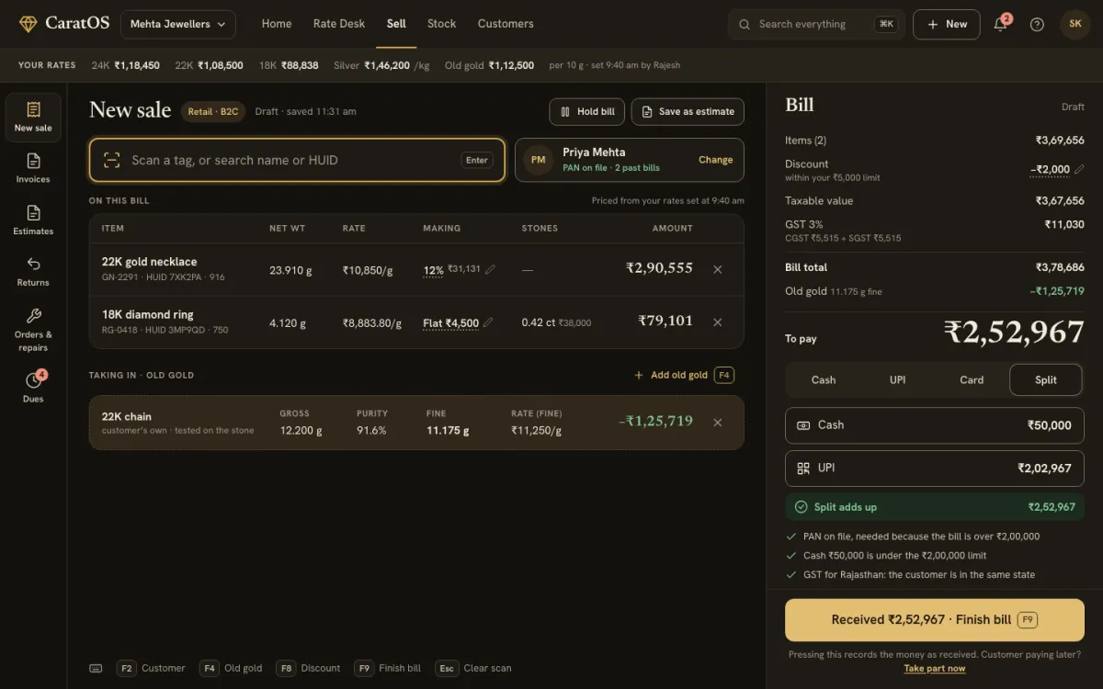This screenshot has height=689, width=1103.
Task: Click the Search everything field
Action: [816, 25]
